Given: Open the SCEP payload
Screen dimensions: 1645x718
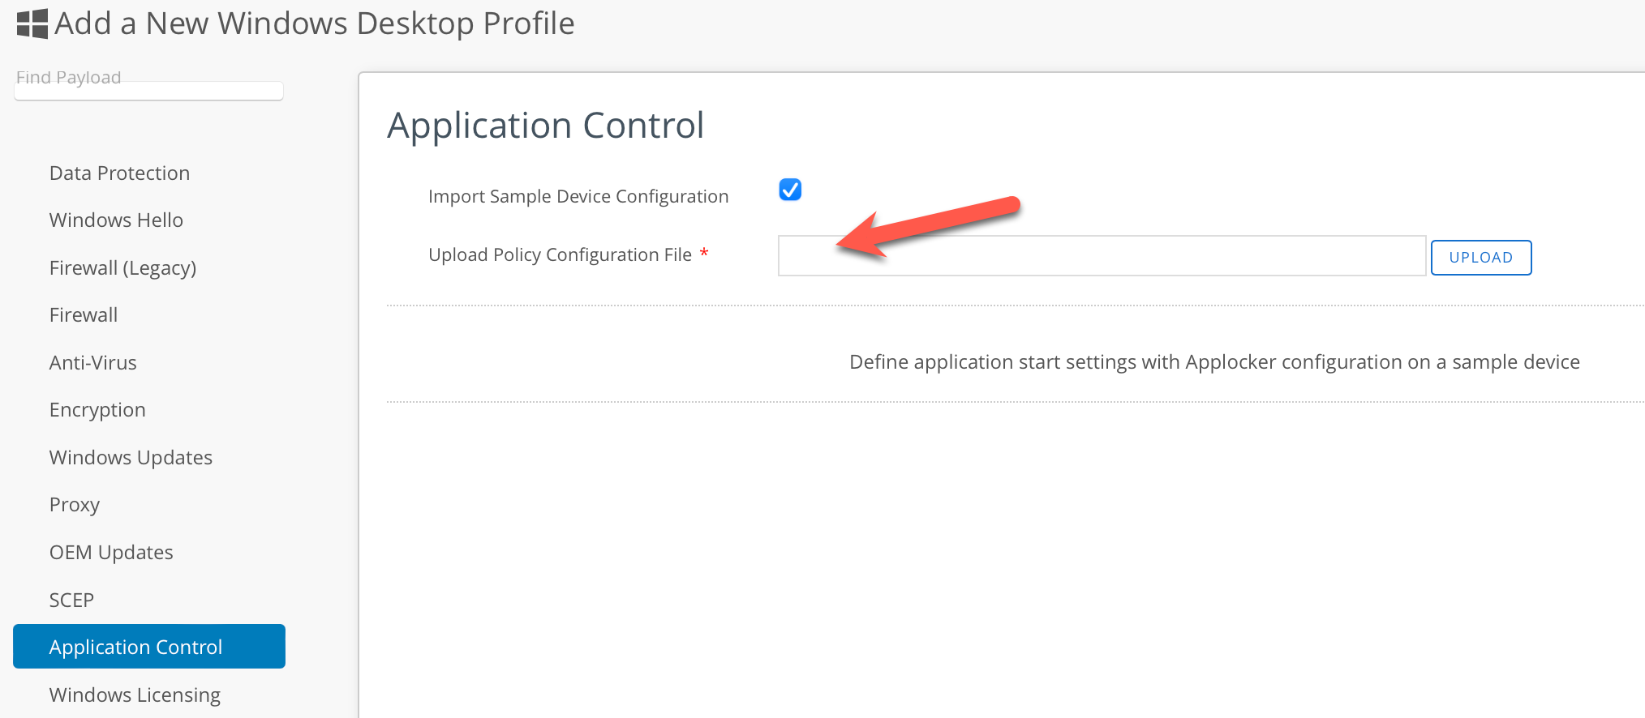Looking at the screenshot, I should point(71,600).
